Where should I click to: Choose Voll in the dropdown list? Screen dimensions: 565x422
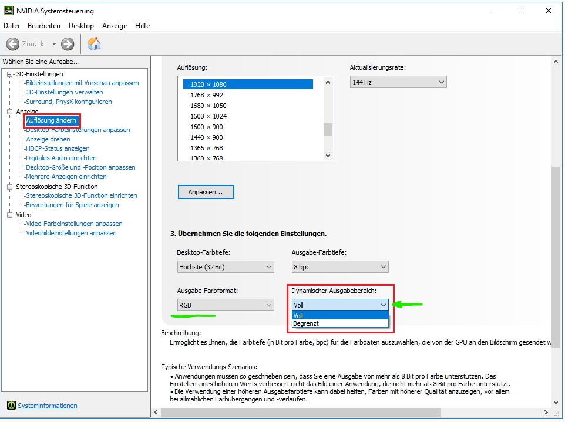(x=340, y=315)
